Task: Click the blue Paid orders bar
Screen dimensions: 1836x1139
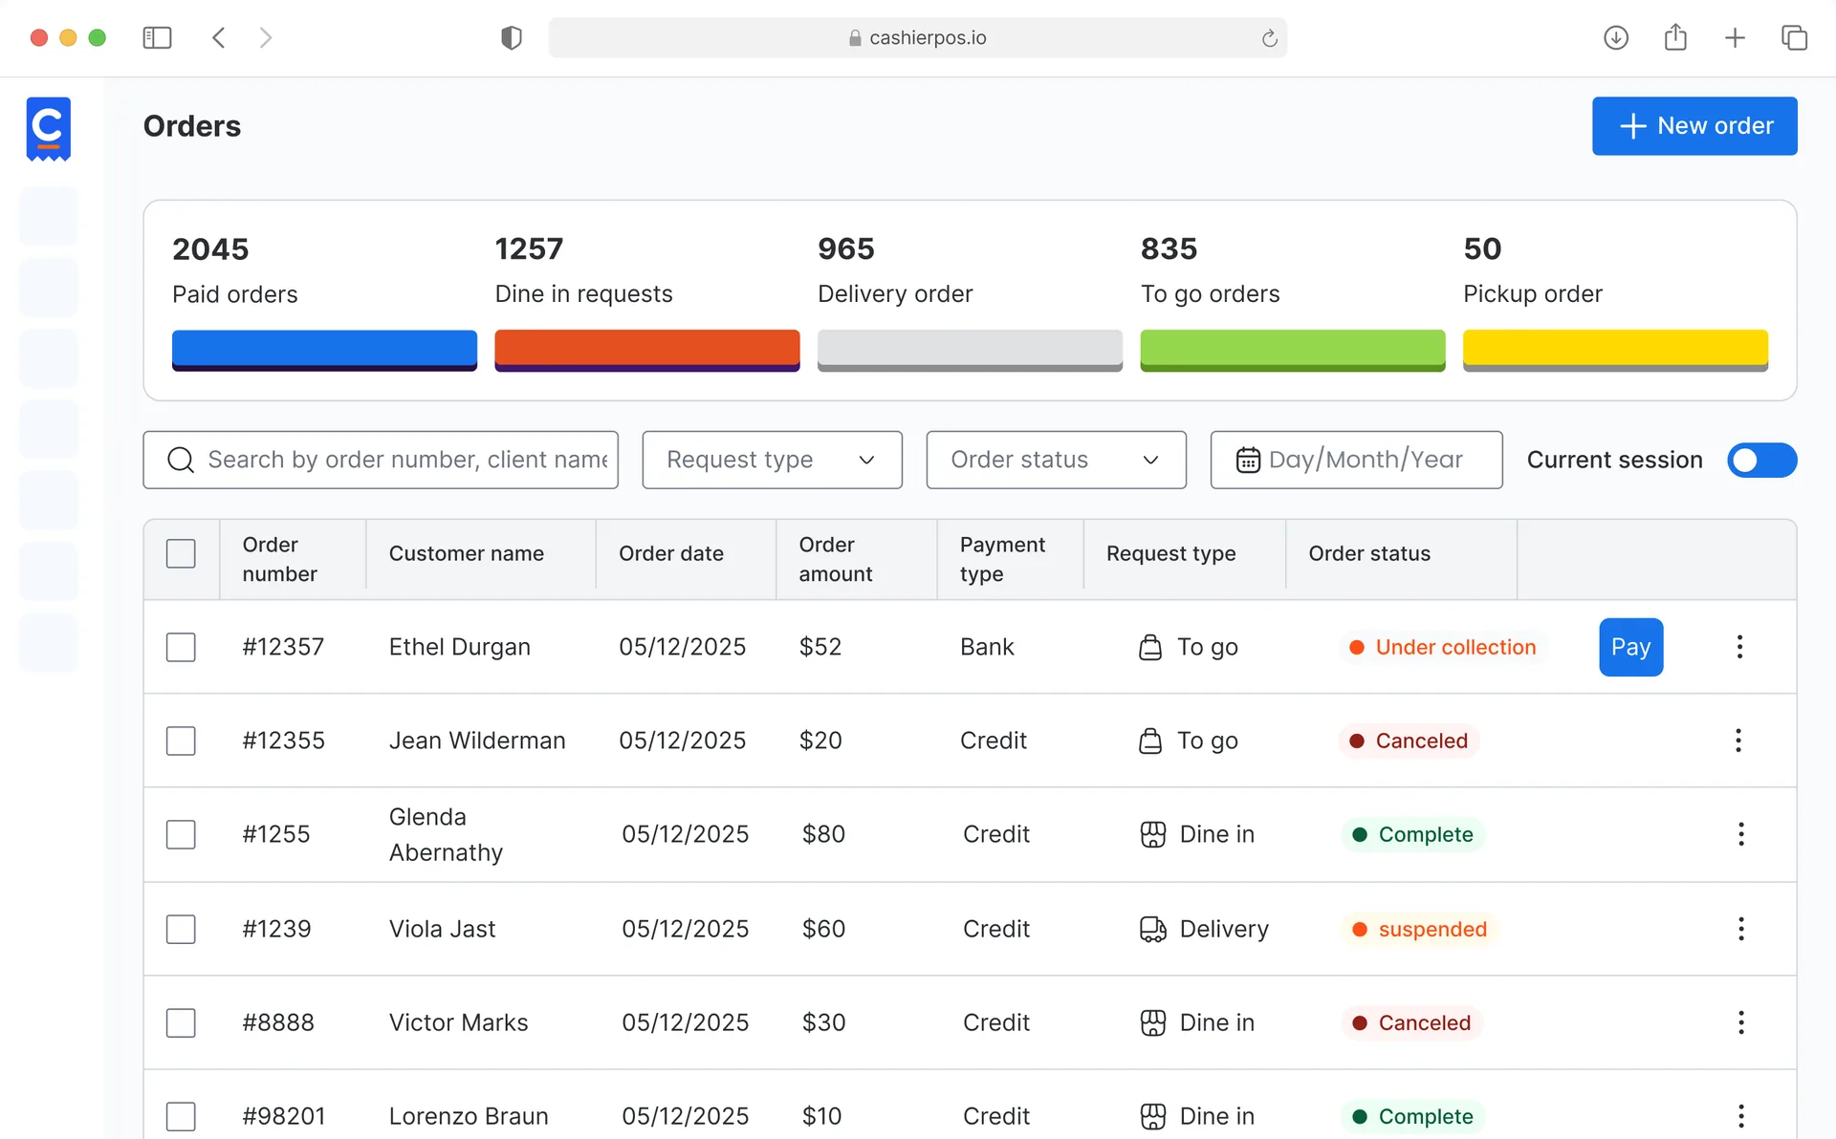Action: 324,350
